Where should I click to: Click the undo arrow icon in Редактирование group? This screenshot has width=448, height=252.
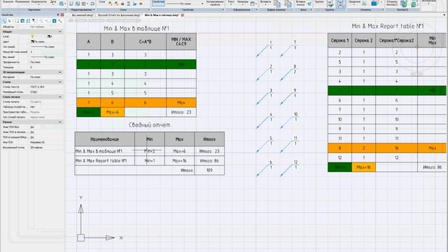[92, 3]
